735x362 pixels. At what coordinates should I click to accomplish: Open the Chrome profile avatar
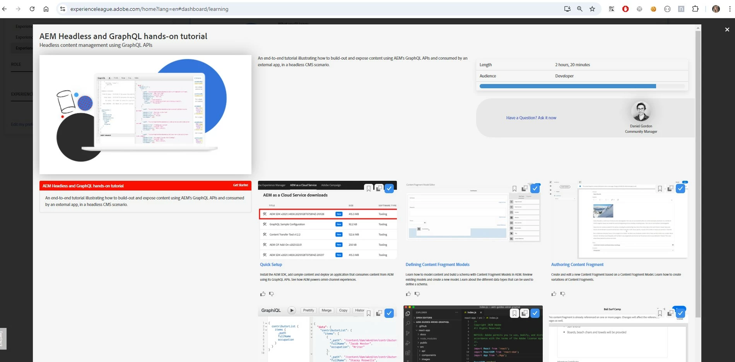coord(716,9)
